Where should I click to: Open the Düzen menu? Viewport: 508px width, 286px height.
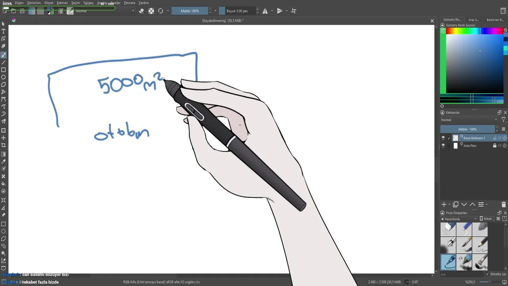(19, 3)
